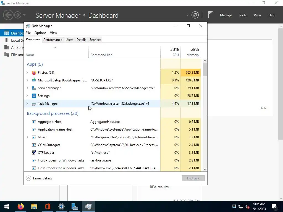This screenshot has height=212, width=283.
Task: Click the blnsvr process icon
Action: (x=34, y=137)
